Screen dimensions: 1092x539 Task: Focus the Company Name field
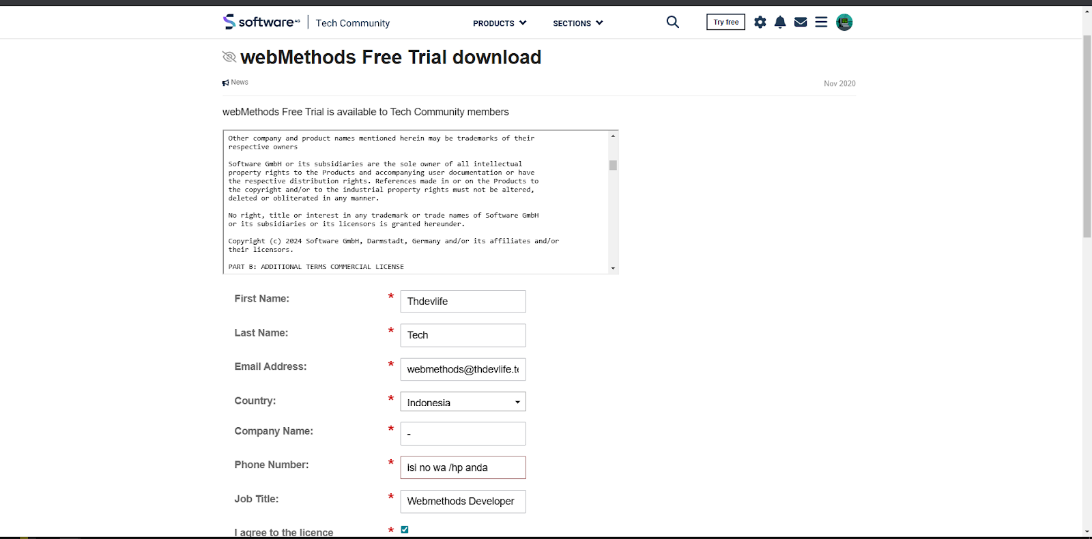point(463,434)
